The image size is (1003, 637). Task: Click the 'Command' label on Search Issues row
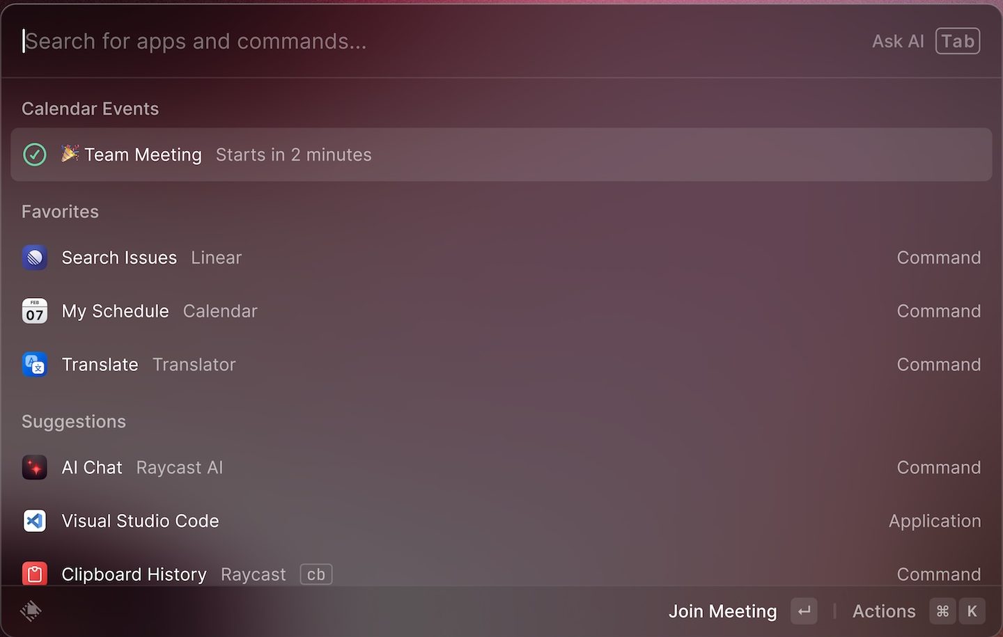pyautogui.click(x=939, y=258)
